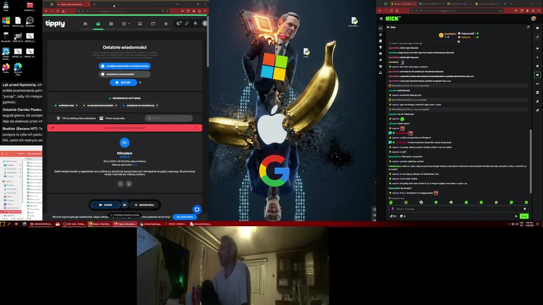543x305 pixels.
Task: Click Otwórz wiadomości w nowym oknie button
Action: [x=125, y=66]
